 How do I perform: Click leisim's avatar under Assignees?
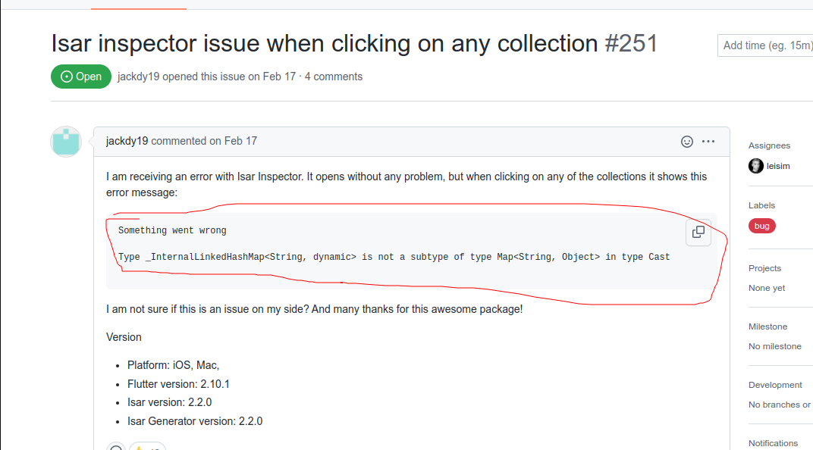755,166
